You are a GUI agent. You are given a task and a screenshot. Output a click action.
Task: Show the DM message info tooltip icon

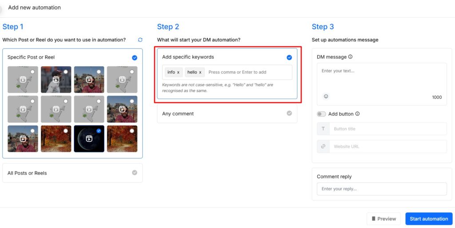pyautogui.click(x=350, y=57)
